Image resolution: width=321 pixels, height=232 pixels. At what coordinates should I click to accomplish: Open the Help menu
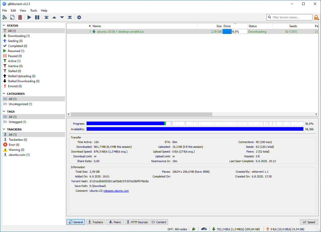pos(44,11)
